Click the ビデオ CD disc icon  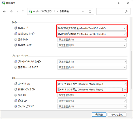(16, 100)
